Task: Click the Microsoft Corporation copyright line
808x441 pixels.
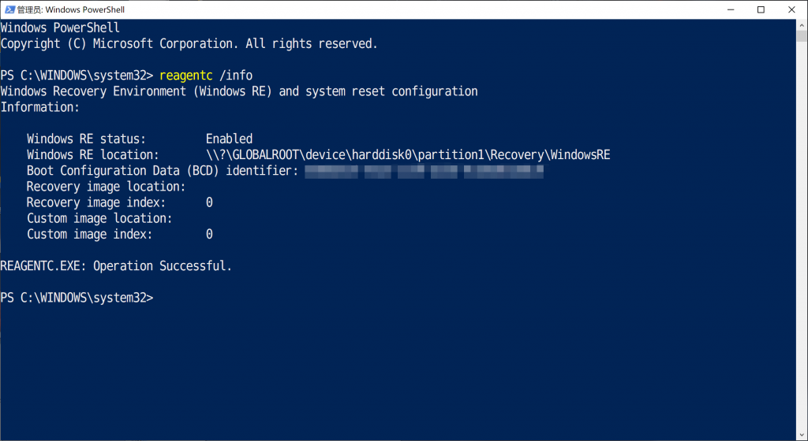Action: (189, 44)
